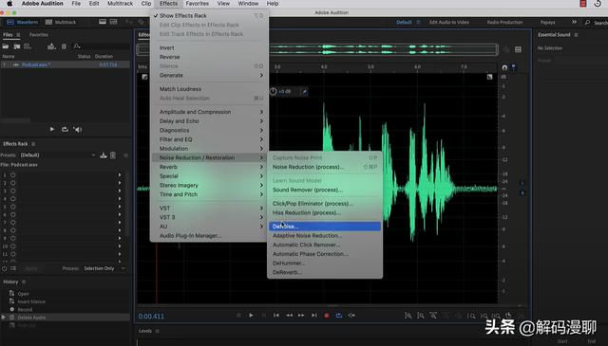Toggle Loop Playback in transport
The image size is (608, 346).
point(339,316)
